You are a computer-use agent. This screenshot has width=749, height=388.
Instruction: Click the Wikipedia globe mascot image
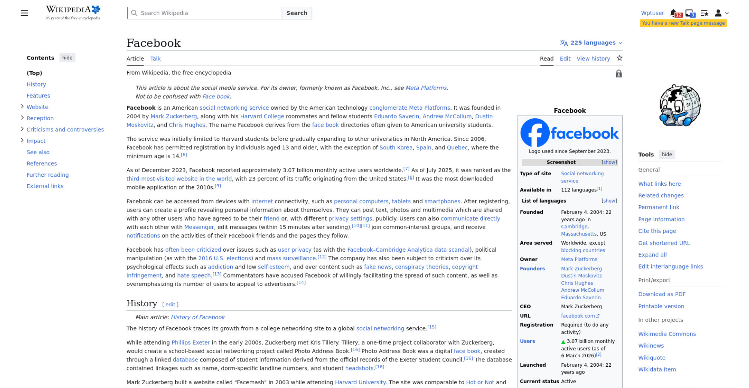680,106
